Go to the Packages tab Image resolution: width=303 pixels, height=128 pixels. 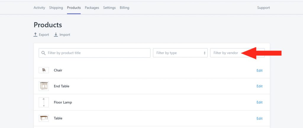[x=92, y=8]
